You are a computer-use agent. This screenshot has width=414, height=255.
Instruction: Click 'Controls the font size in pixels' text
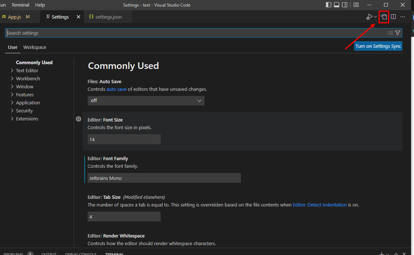(x=120, y=128)
